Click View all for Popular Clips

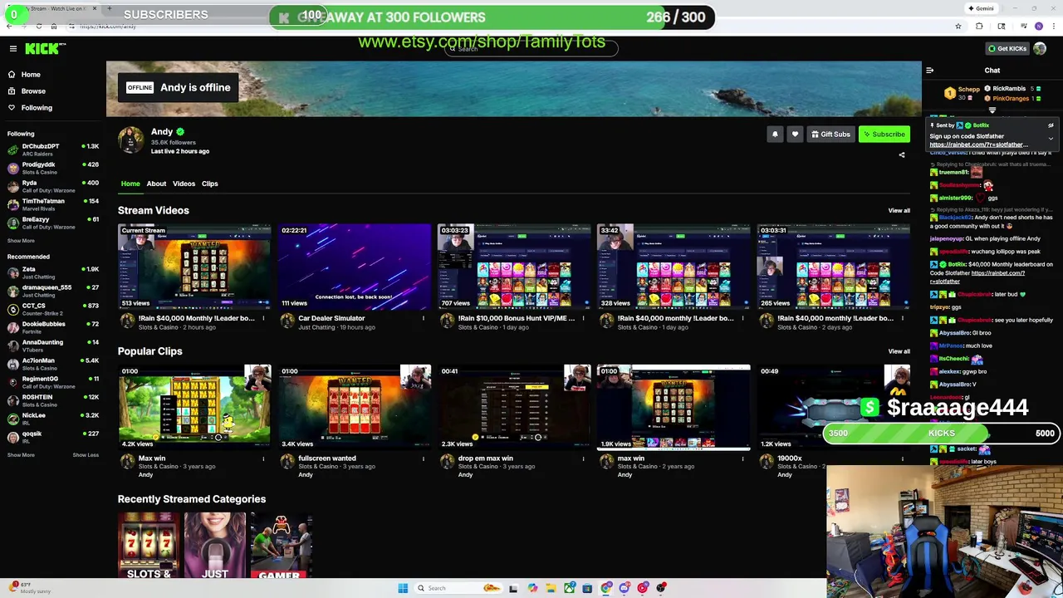(899, 351)
